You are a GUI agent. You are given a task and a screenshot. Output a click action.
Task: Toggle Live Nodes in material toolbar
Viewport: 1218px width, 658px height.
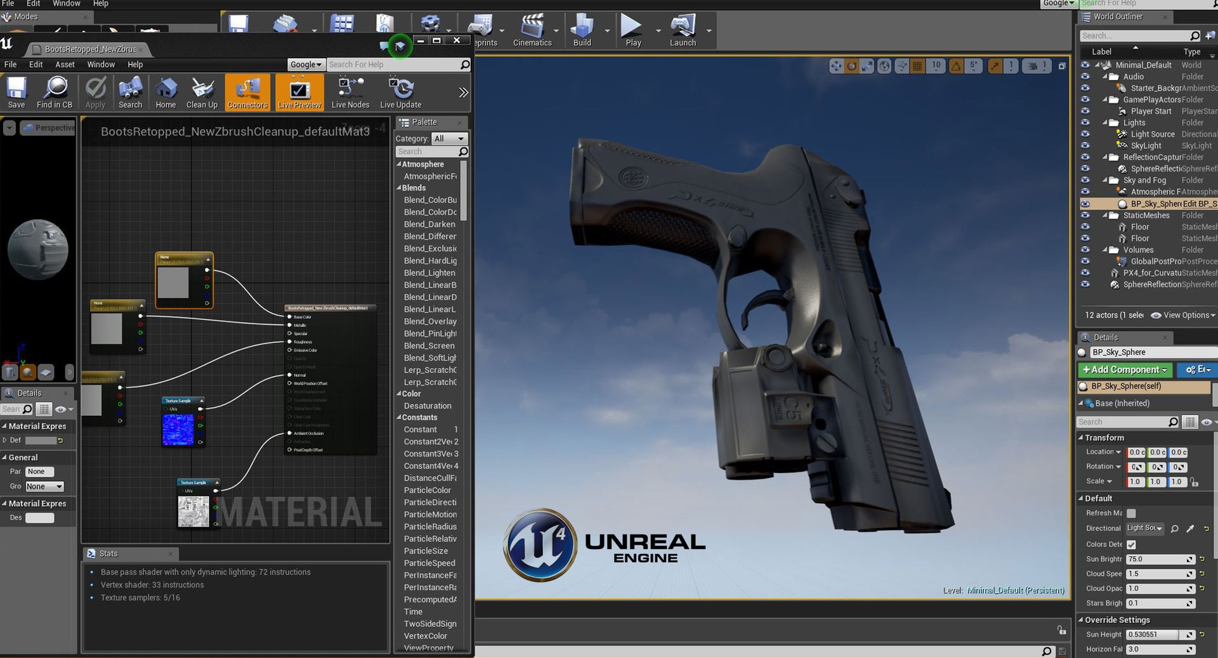pos(350,92)
